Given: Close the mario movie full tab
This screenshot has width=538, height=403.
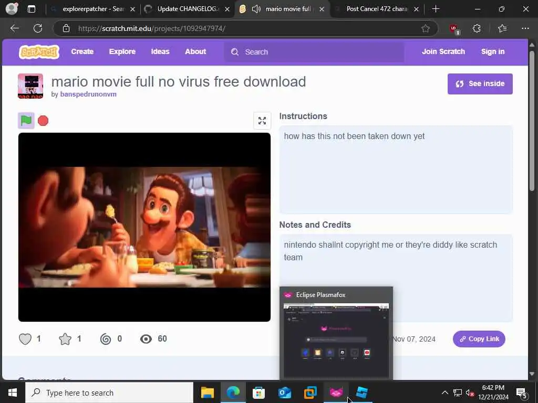Looking at the screenshot, I should [322, 9].
